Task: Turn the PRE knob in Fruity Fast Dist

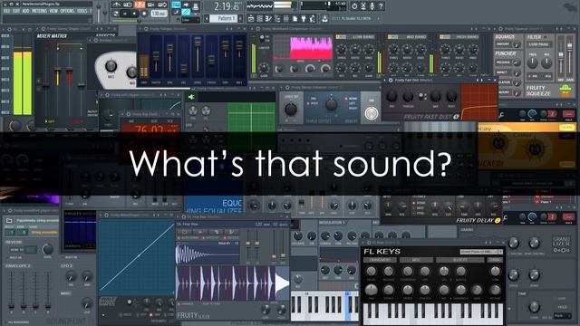Action: (x=391, y=97)
